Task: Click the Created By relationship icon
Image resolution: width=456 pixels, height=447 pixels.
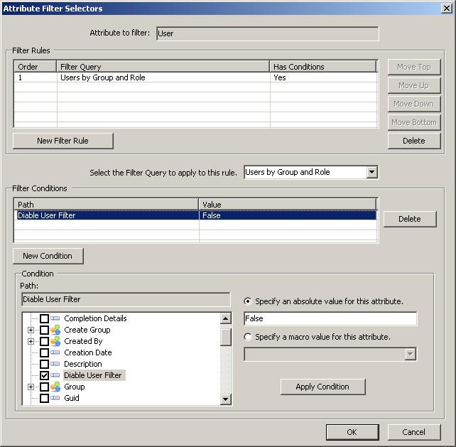Action: click(x=55, y=341)
